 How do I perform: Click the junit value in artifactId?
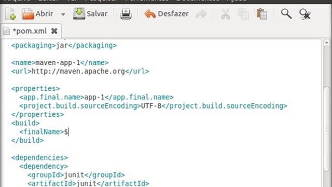[x=86, y=183]
